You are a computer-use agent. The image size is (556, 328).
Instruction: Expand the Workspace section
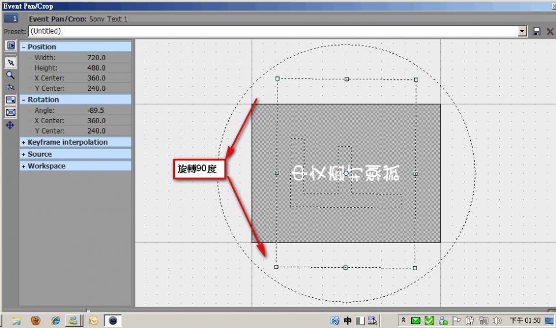(24, 166)
